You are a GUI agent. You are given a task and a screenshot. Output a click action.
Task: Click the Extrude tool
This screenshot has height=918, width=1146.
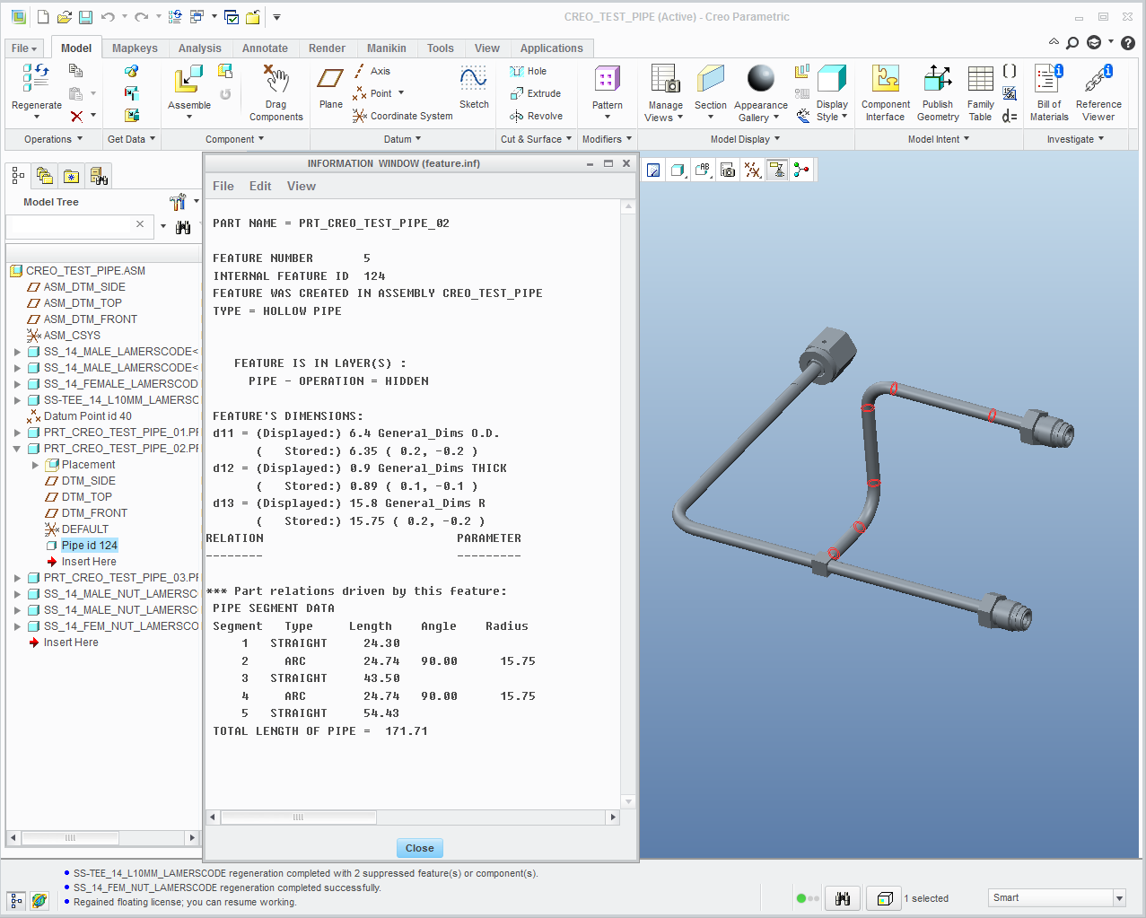535,93
